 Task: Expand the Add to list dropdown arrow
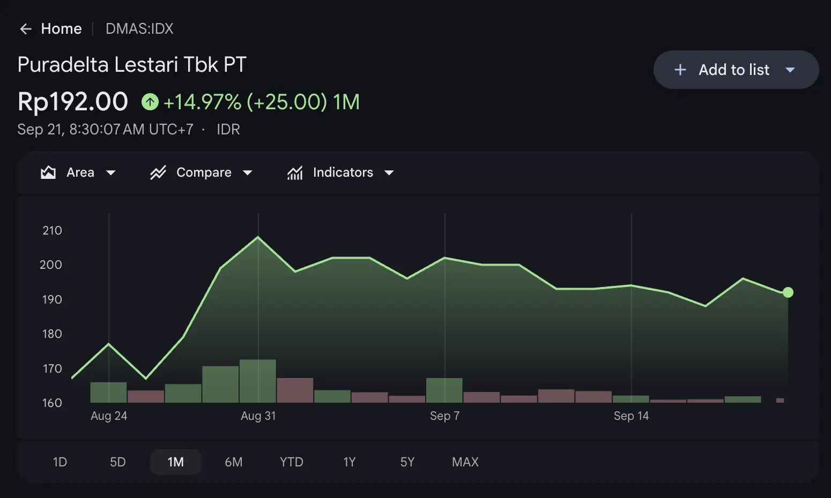790,70
